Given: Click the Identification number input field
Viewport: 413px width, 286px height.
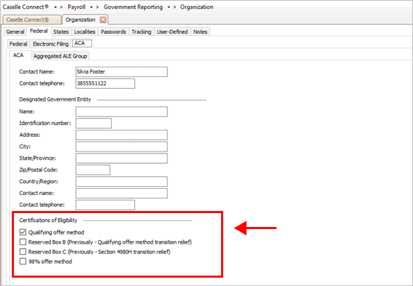Looking at the screenshot, I should (93, 124).
